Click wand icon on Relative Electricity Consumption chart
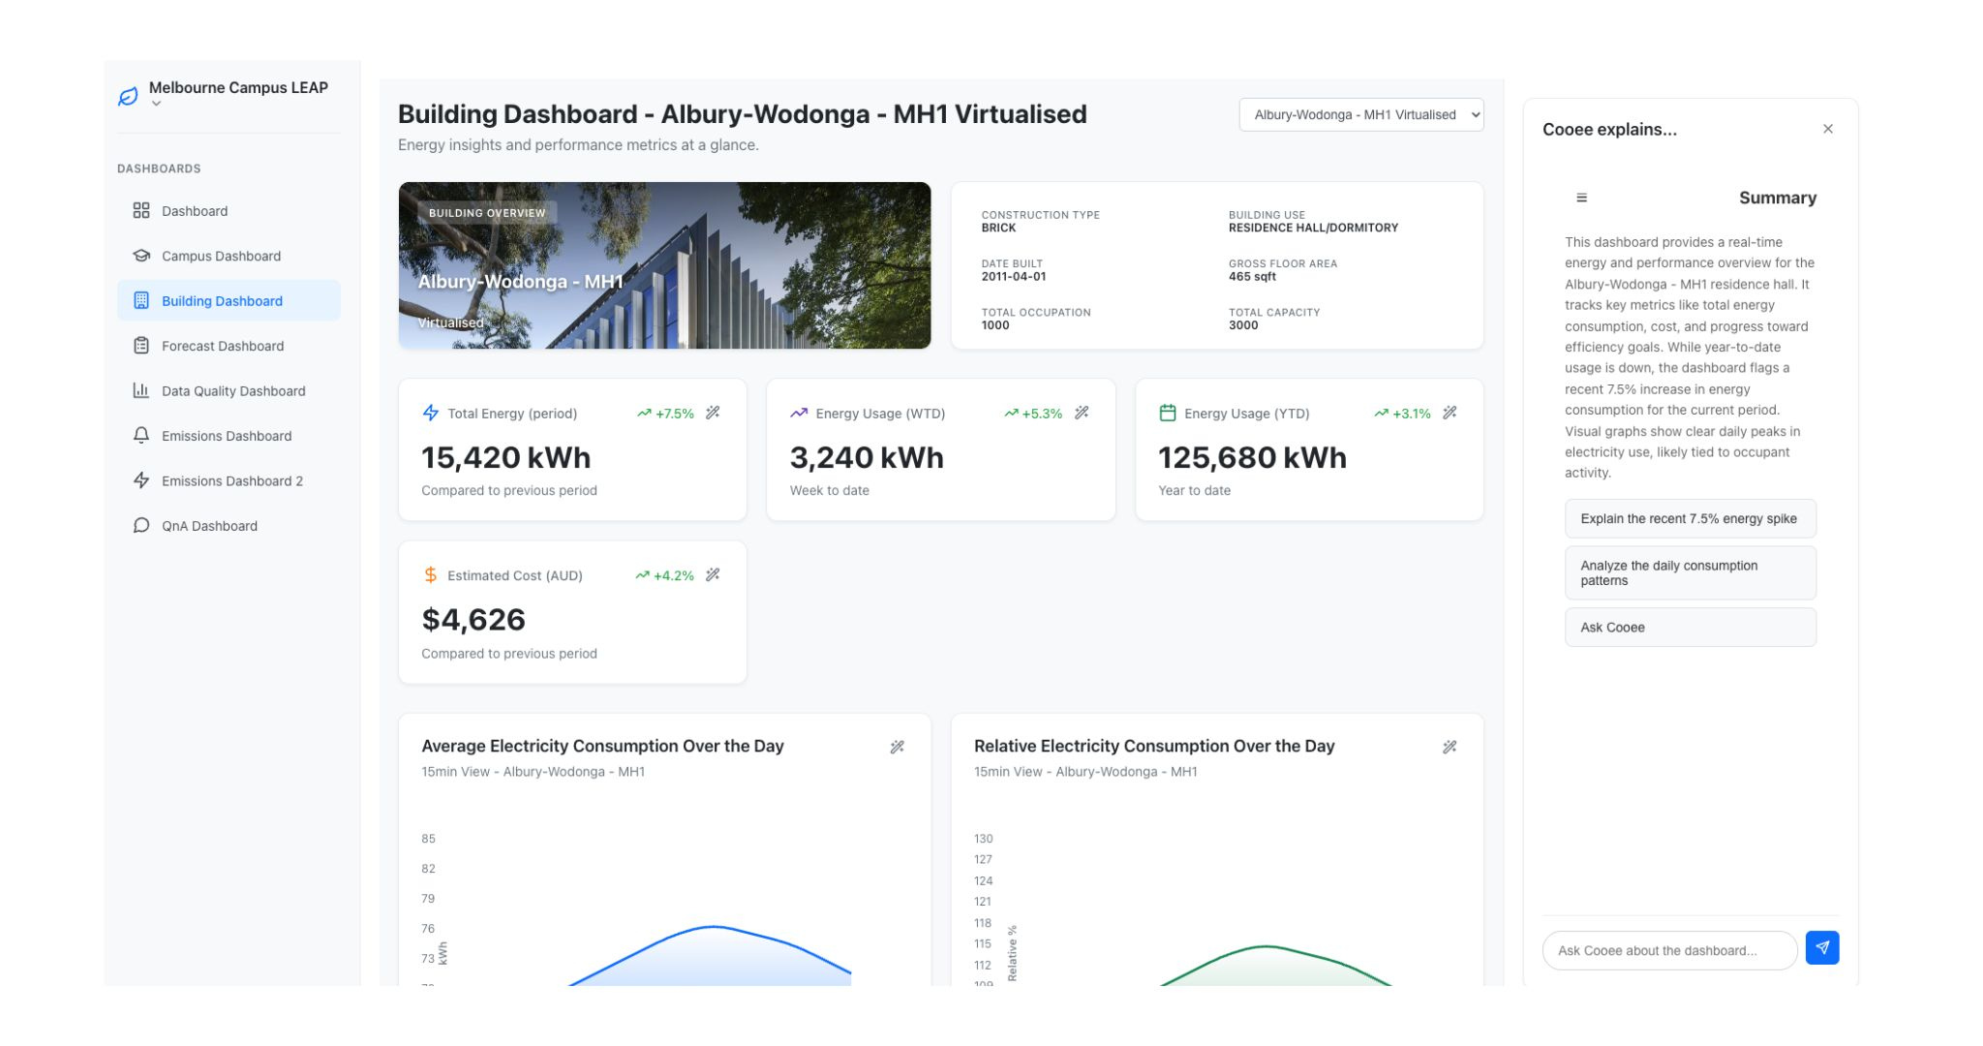The image size is (1983, 1046). [1449, 747]
